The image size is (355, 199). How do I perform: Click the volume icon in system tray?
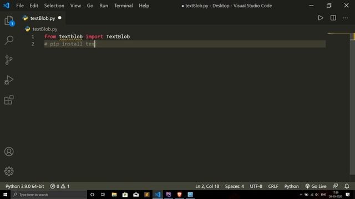[317, 195]
